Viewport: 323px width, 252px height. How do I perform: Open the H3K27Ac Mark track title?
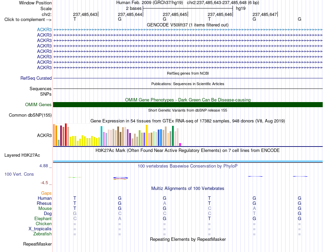[x=188, y=151]
